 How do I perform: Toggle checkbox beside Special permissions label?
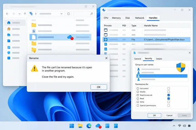coord(138,106)
